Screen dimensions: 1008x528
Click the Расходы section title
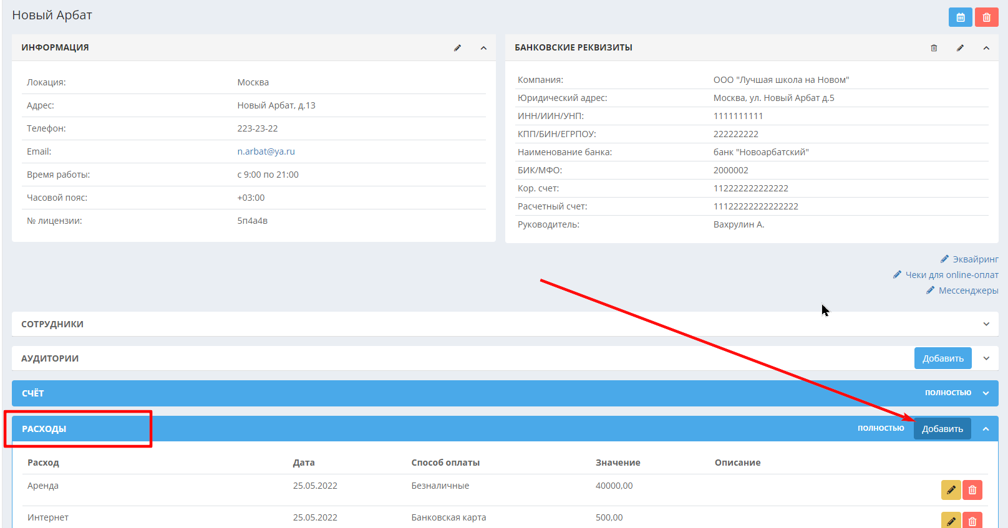[x=44, y=429]
